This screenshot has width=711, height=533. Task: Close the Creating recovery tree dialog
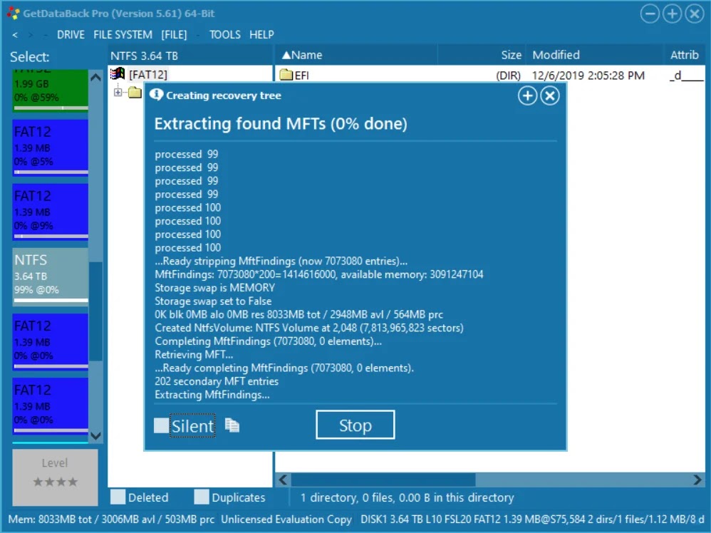pyautogui.click(x=550, y=95)
